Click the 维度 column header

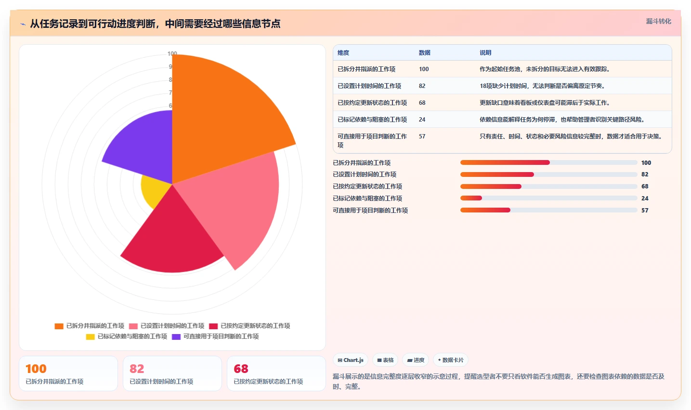(x=343, y=53)
